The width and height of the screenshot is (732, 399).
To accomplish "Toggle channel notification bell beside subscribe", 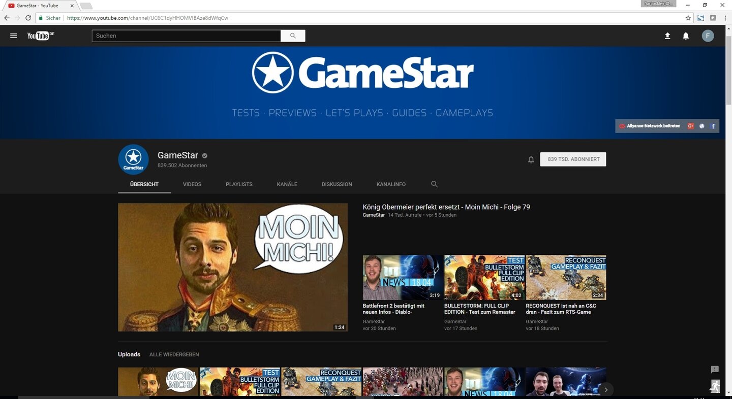I will tap(531, 159).
